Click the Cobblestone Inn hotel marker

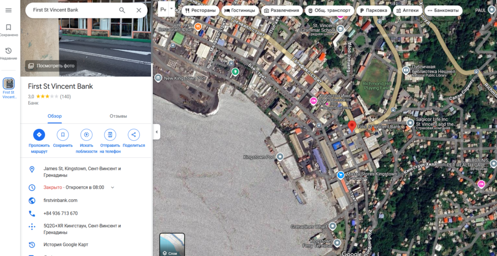(314, 101)
